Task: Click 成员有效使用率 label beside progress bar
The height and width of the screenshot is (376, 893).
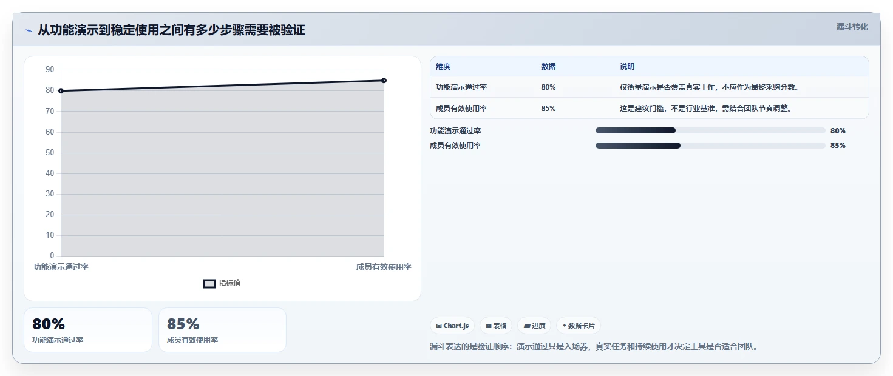Action: (x=455, y=145)
